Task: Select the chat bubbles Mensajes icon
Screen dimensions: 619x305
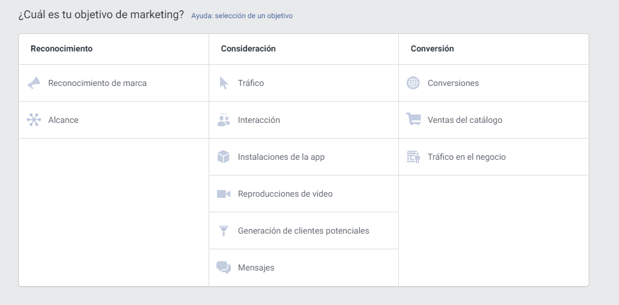Action: [224, 267]
